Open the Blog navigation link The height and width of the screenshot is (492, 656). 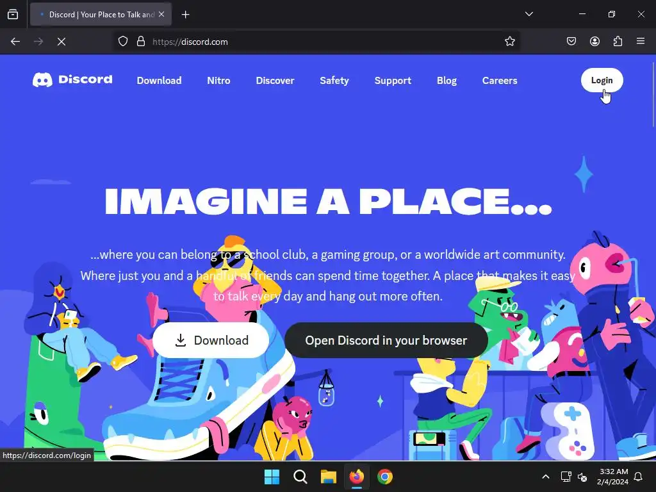tap(447, 80)
